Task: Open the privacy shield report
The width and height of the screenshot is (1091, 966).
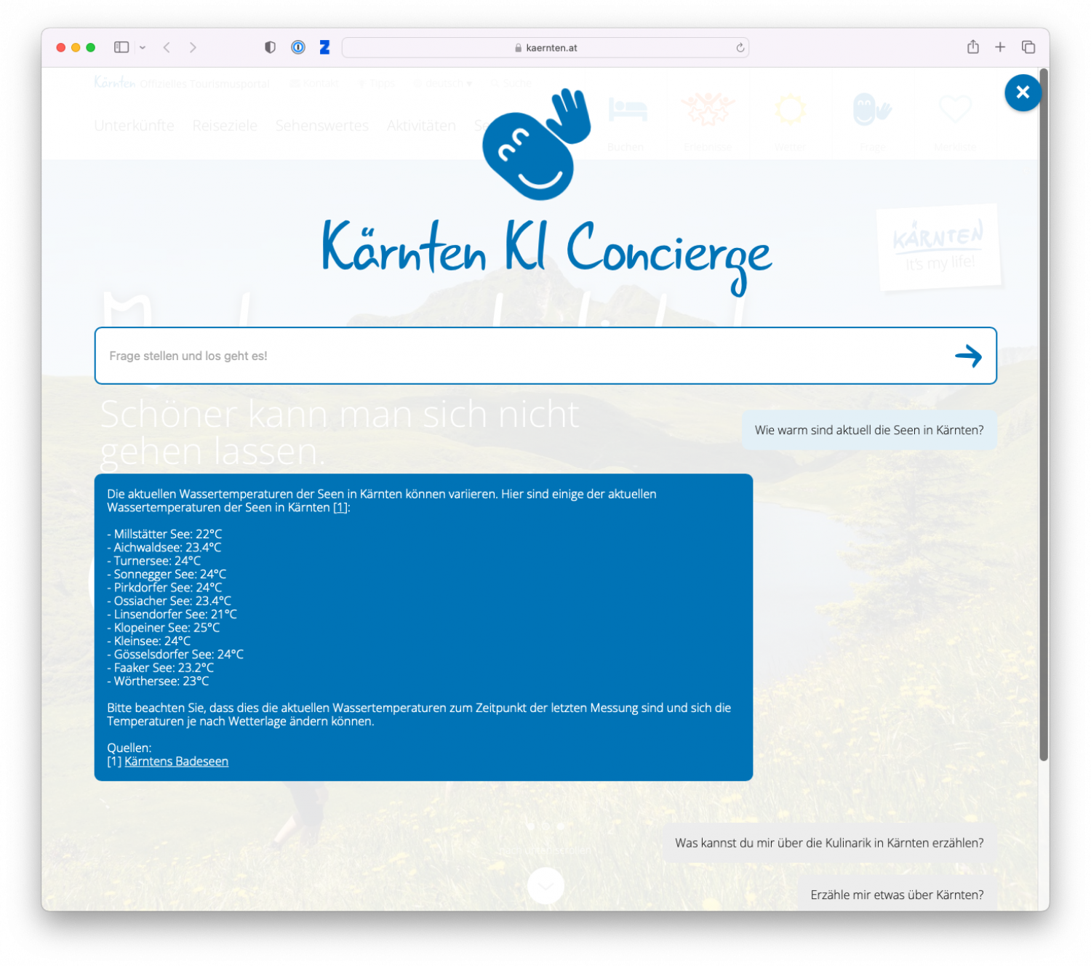Action: point(270,47)
